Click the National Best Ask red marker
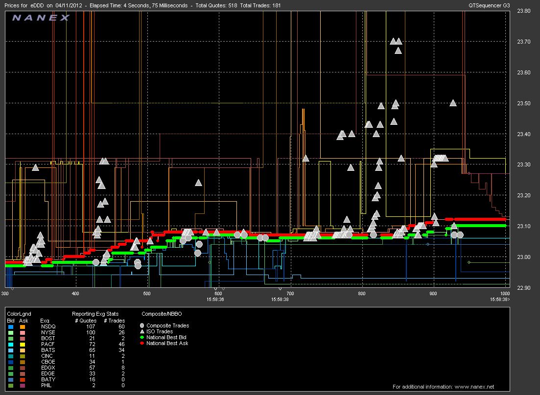The width and height of the screenshot is (540, 395). coord(142,343)
